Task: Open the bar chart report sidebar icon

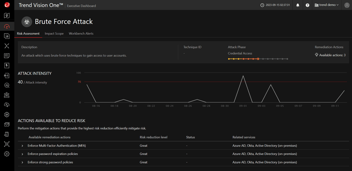Action: coord(7,36)
